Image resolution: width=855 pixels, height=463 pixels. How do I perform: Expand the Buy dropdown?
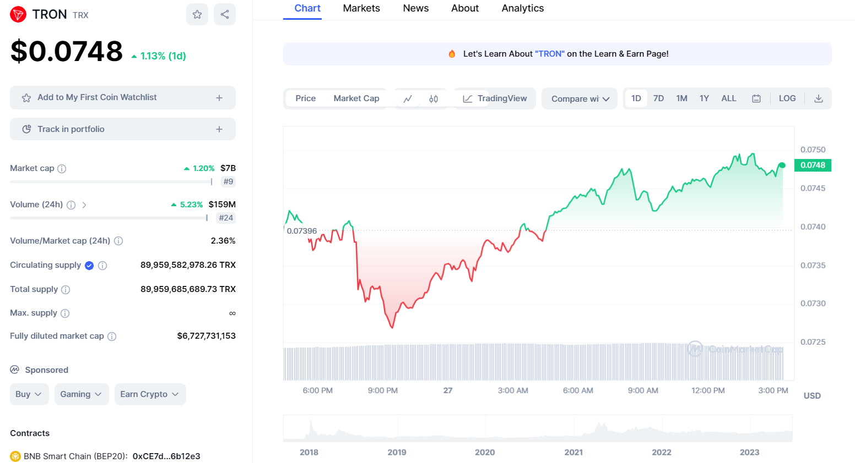point(29,394)
